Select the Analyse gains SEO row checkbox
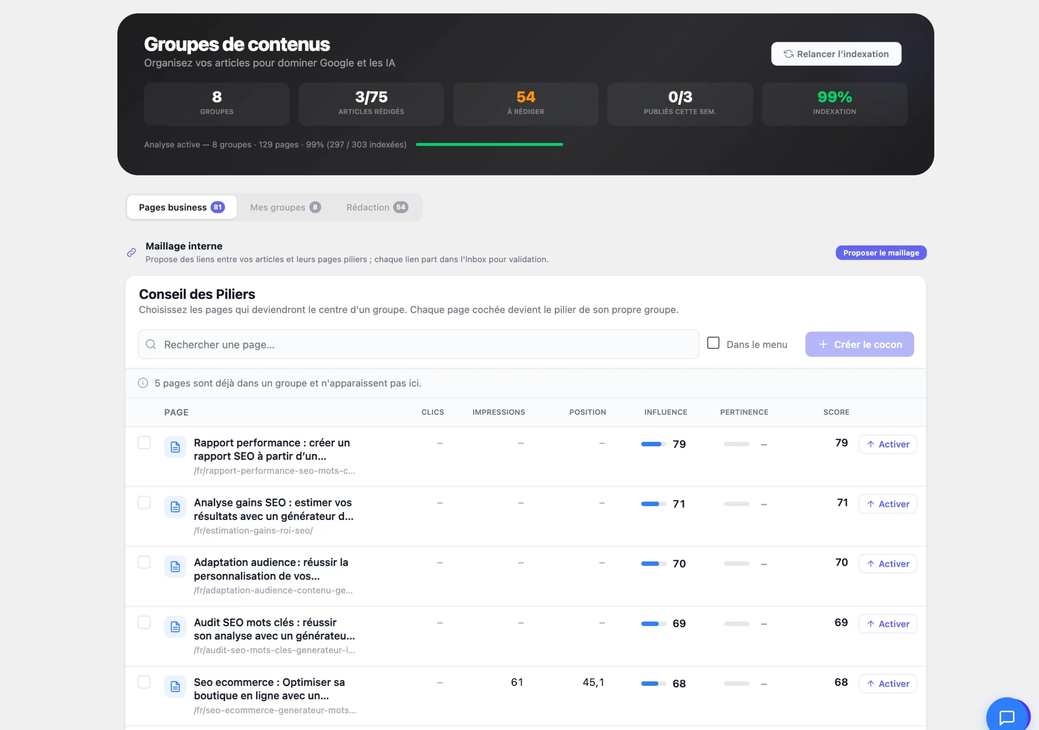The height and width of the screenshot is (730, 1039). point(144,502)
